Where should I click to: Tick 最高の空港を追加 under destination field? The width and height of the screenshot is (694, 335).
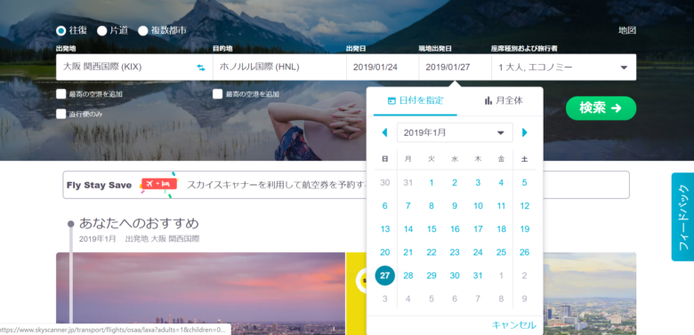pyautogui.click(x=217, y=94)
